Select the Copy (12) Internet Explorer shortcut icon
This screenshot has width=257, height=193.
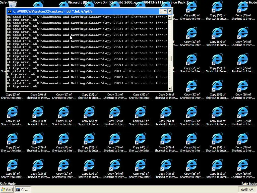point(38,139)
